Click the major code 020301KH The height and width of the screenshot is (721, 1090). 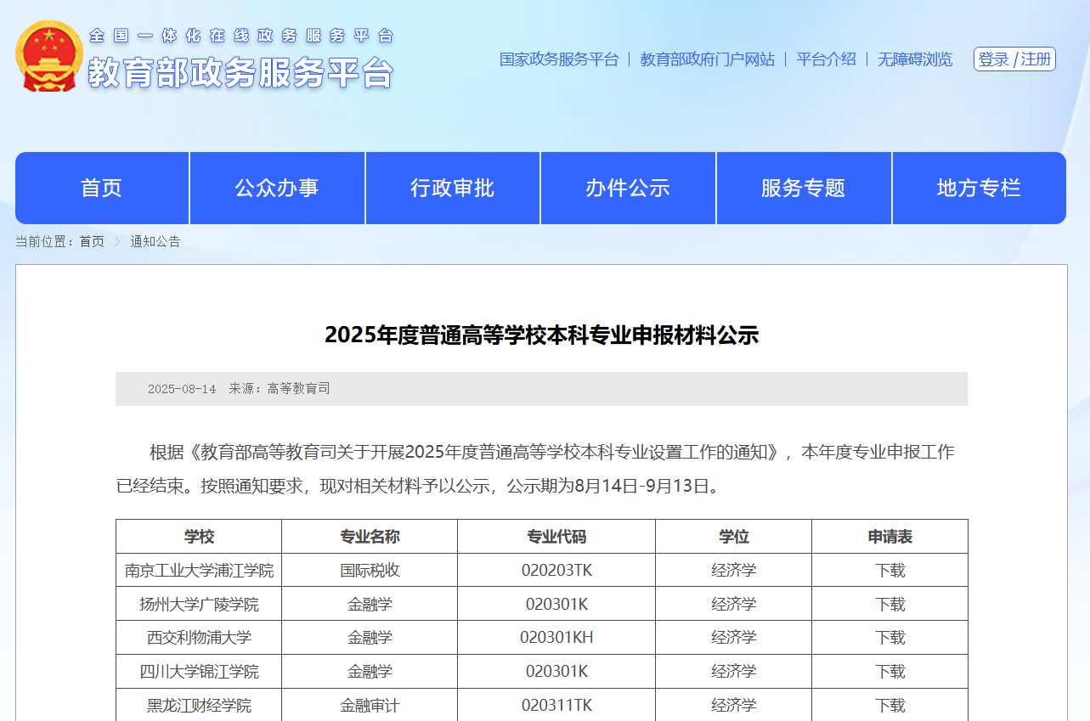tap(556, 638)
